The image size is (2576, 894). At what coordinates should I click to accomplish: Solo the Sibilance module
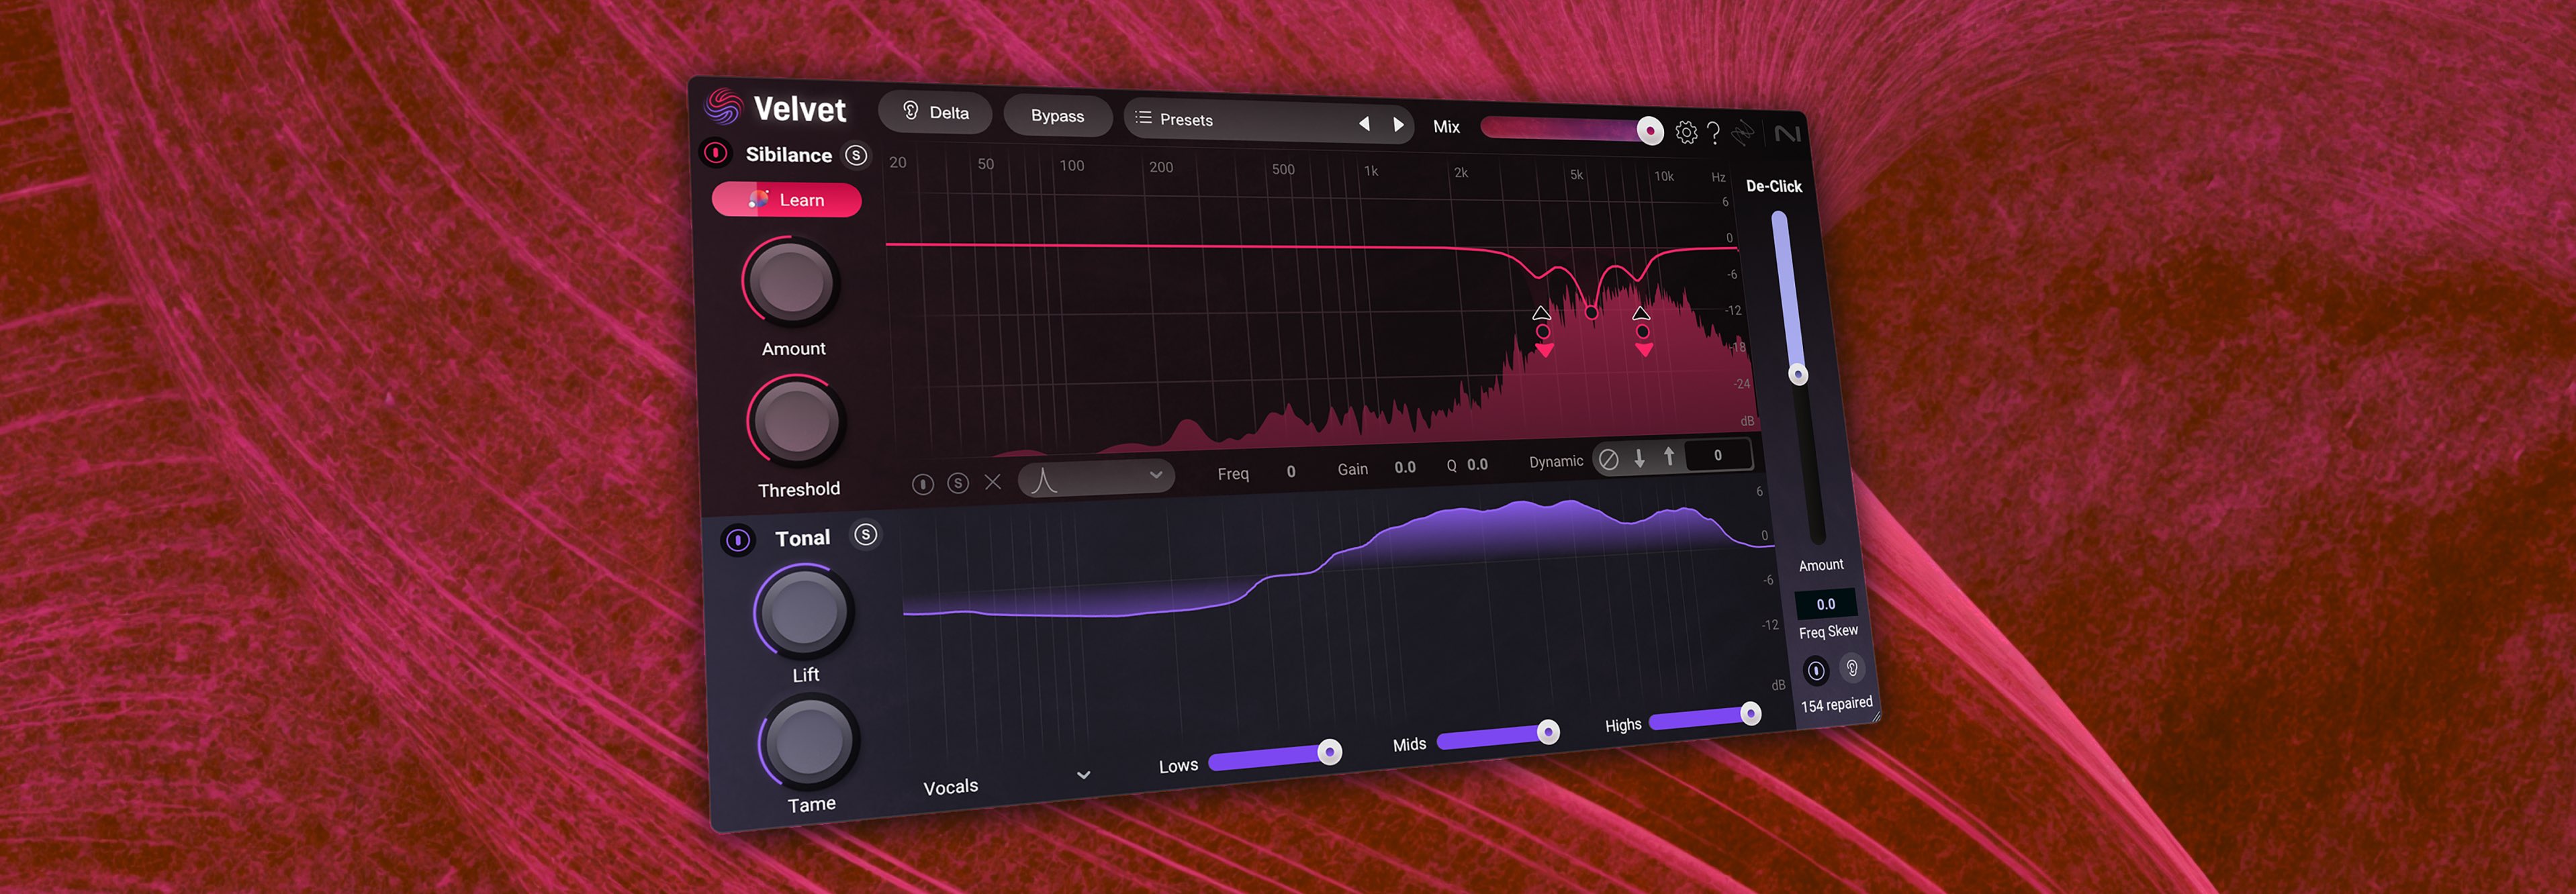[856, 155]
